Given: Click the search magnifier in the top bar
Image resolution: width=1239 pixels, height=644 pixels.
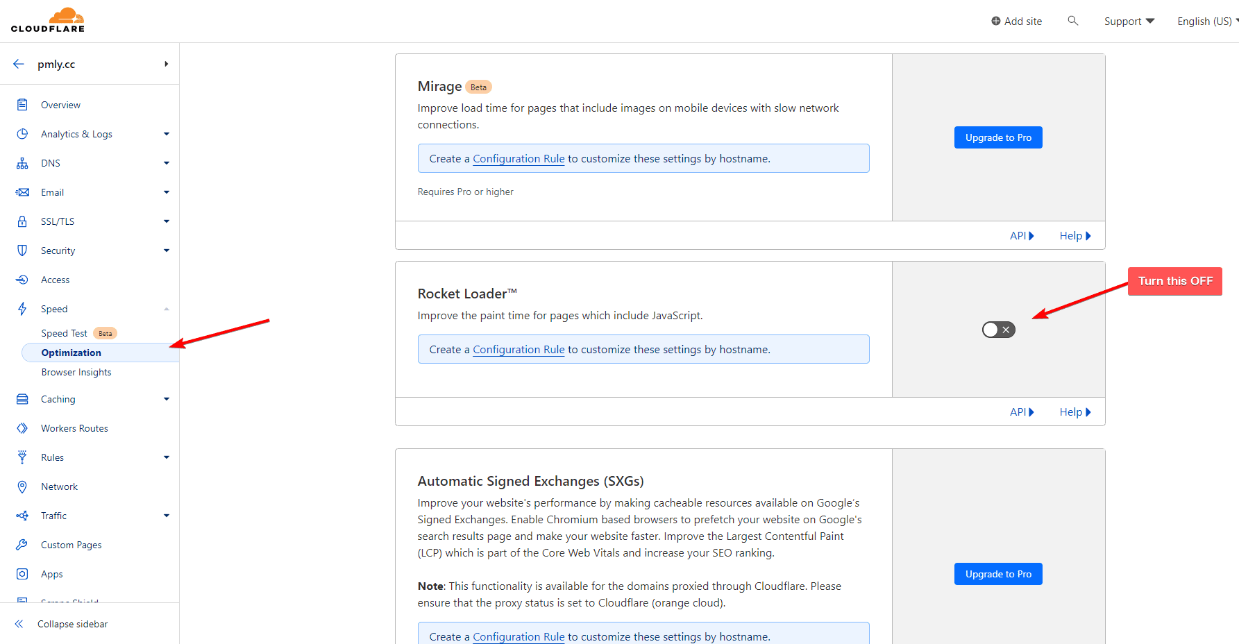Looking at the screenshot, I should point(1073,21).
